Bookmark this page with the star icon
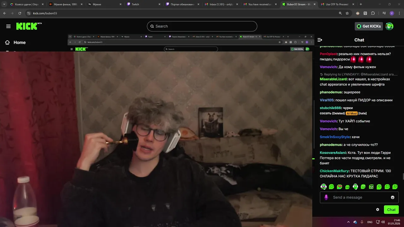Viewport: 404px width, 227px height. click(347, 13)
